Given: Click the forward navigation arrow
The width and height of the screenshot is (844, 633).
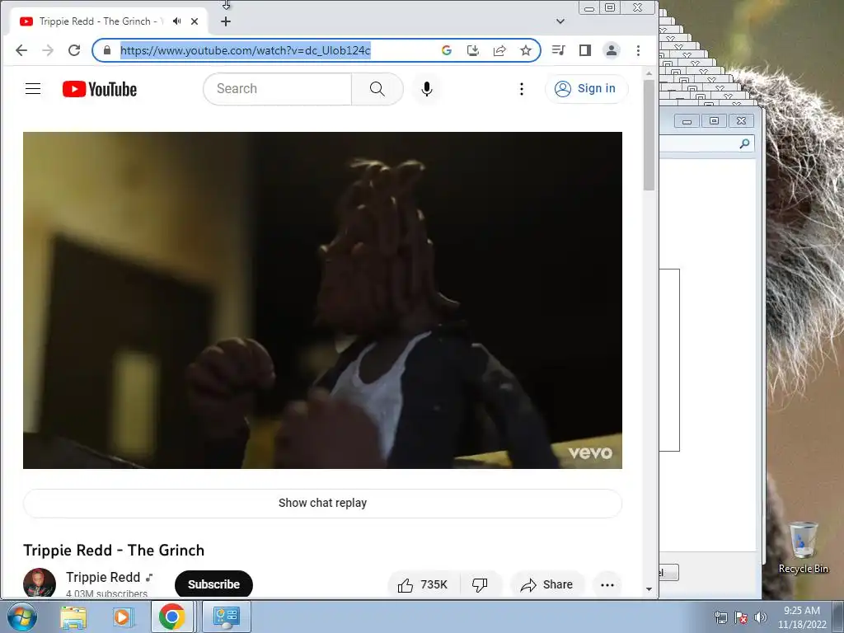Looking at the screenshot, I should point(48,50).
